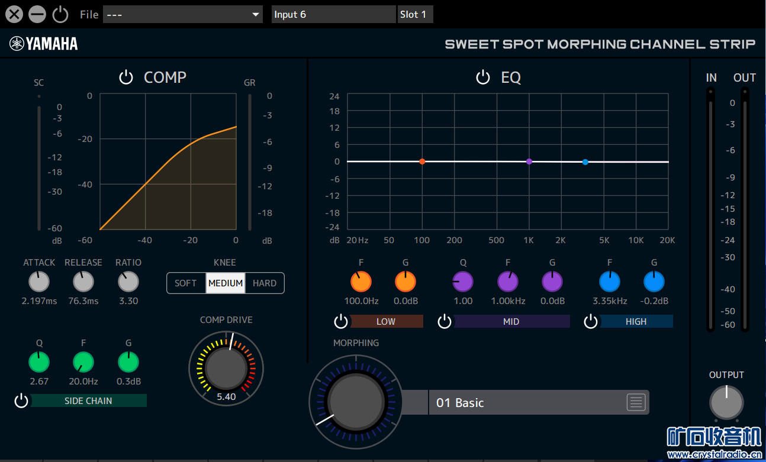Open the File preset dropdown
Screen dimensions: 766x462
pos(183,14)
